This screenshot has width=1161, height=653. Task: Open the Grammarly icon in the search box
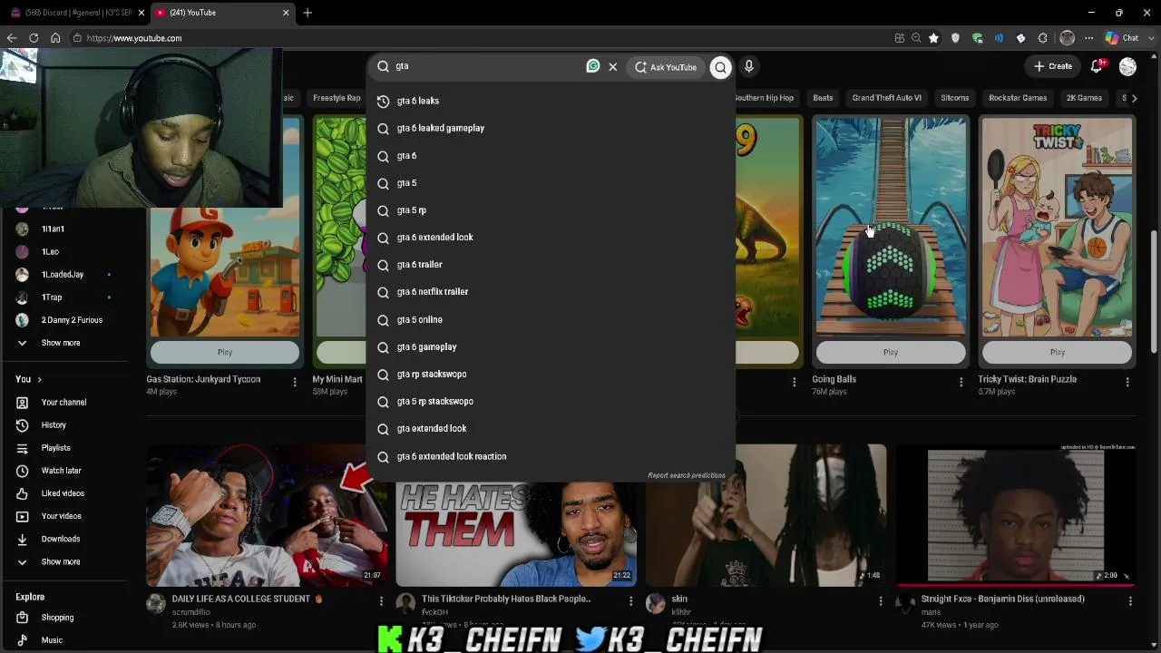[593, 65]
